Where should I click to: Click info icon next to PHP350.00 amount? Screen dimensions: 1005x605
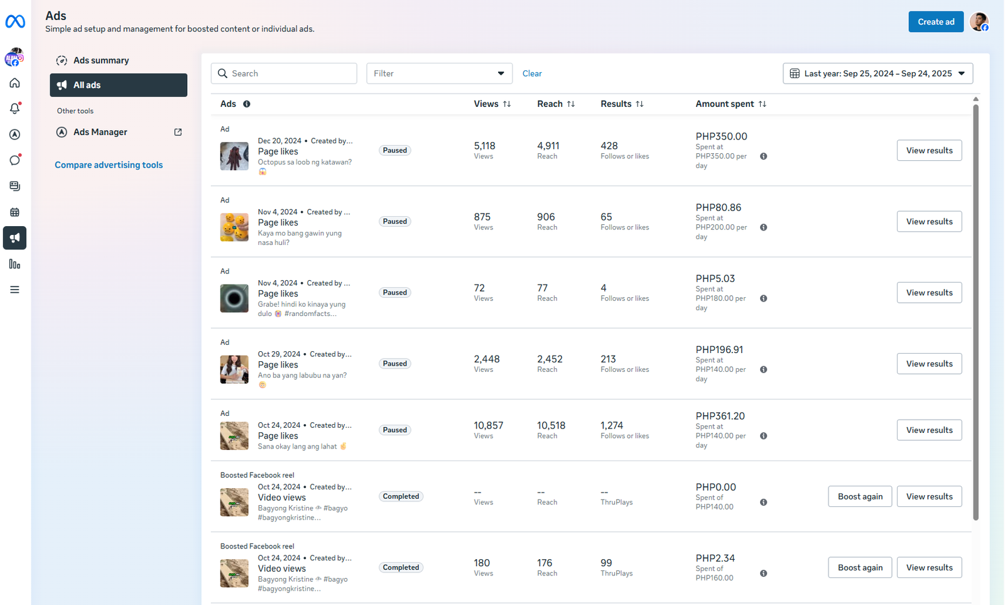(x=763, y=156)
